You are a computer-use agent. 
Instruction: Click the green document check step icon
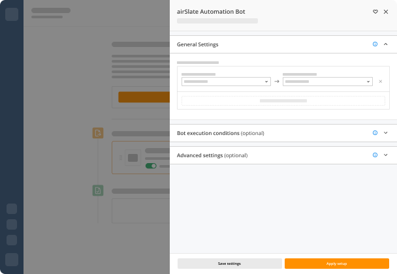coord(98,190)
